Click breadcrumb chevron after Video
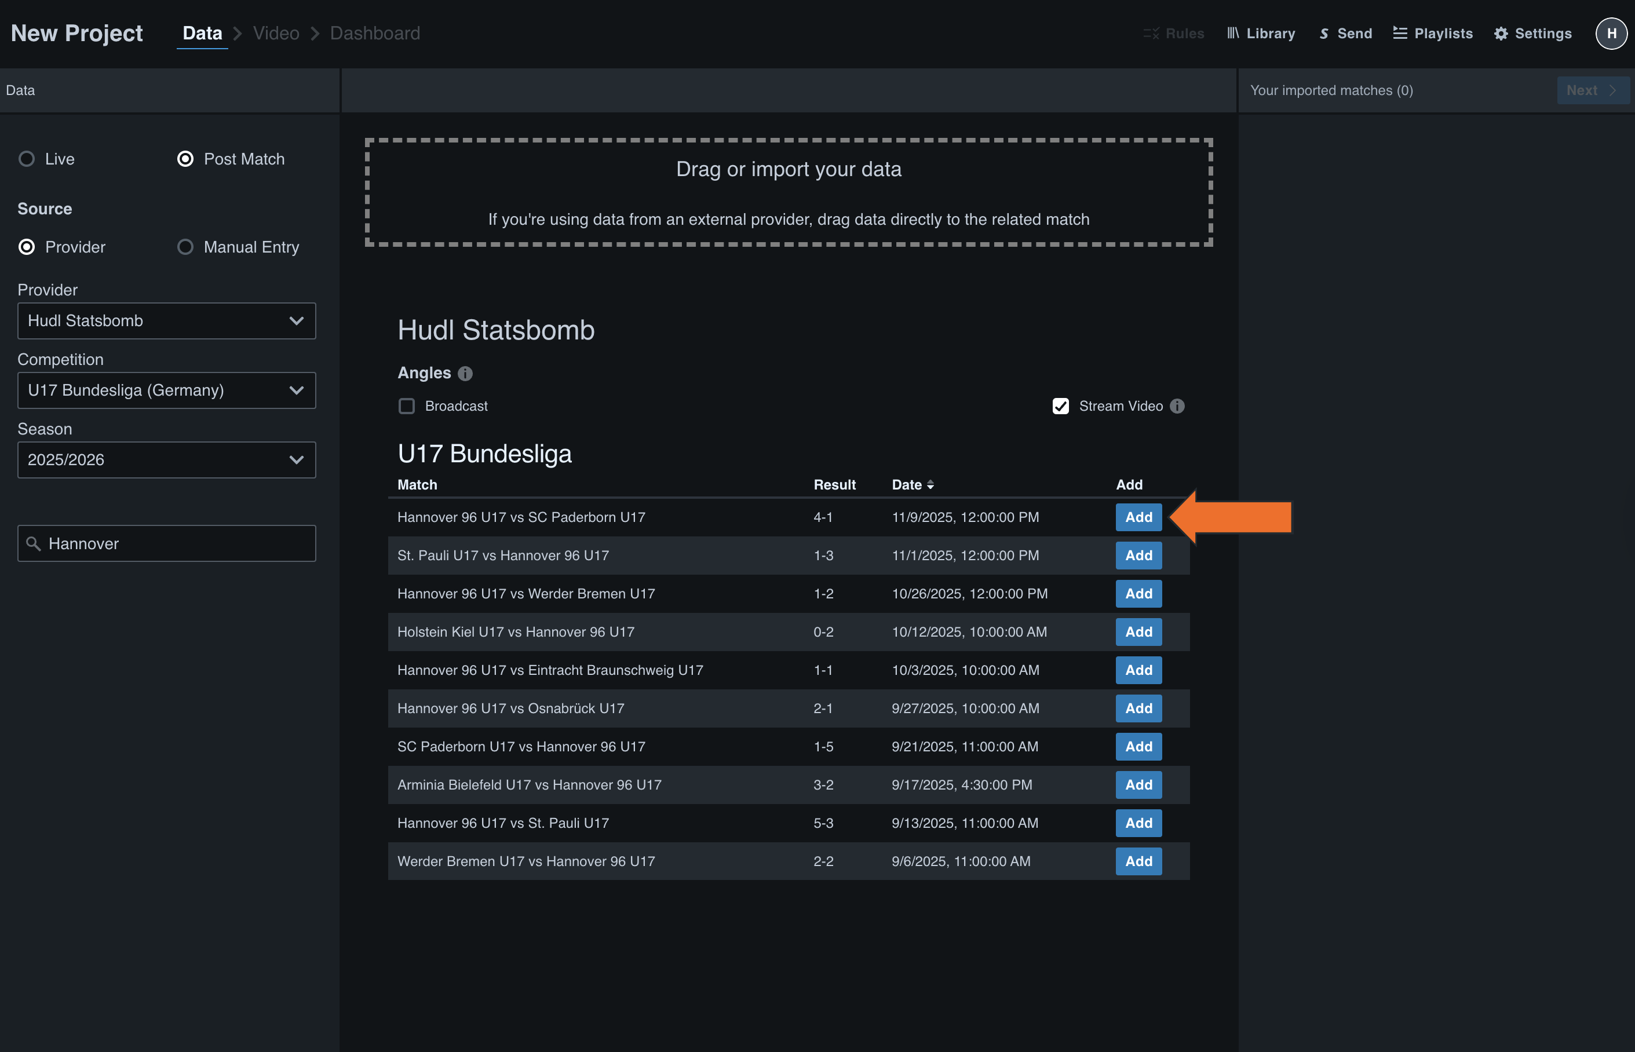Image resolution: width=1635 pixels, height=1052 pixels. click(x=315, y=34)
